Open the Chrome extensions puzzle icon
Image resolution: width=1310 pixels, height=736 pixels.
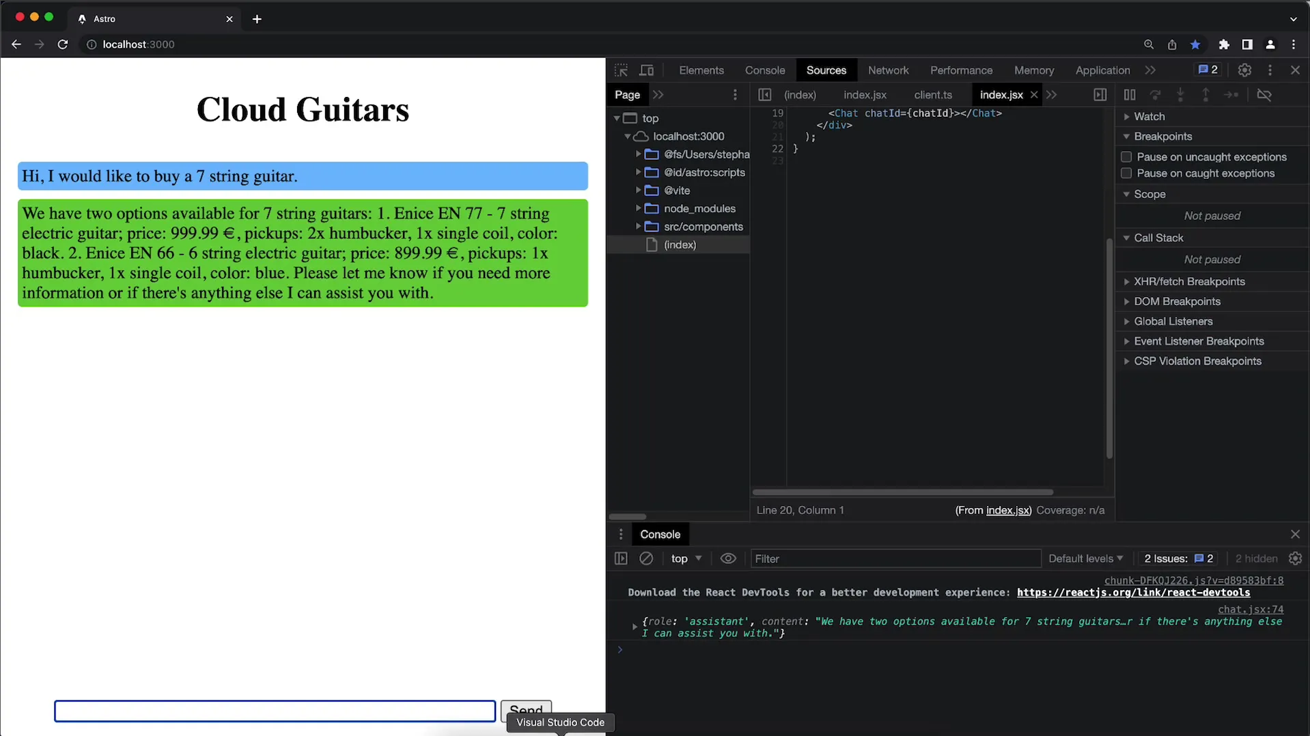point(1224,44)
